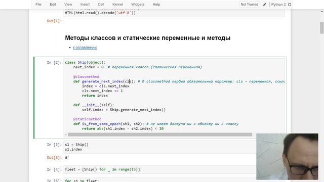Open the Insert menu
This screenshot has width=324, height=182.
coord(85,5)
